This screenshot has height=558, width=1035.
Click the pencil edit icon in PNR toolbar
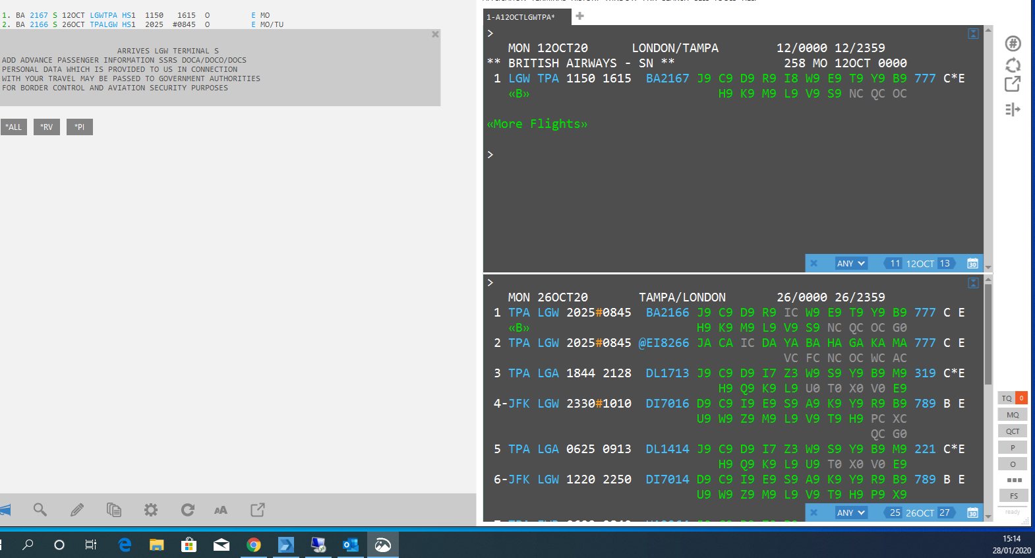pos(77,509)
